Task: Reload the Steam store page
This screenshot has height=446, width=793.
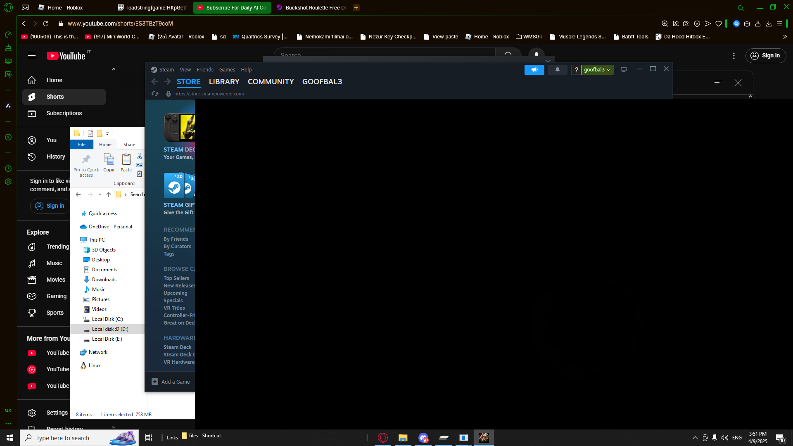Action: pos(155,94)
